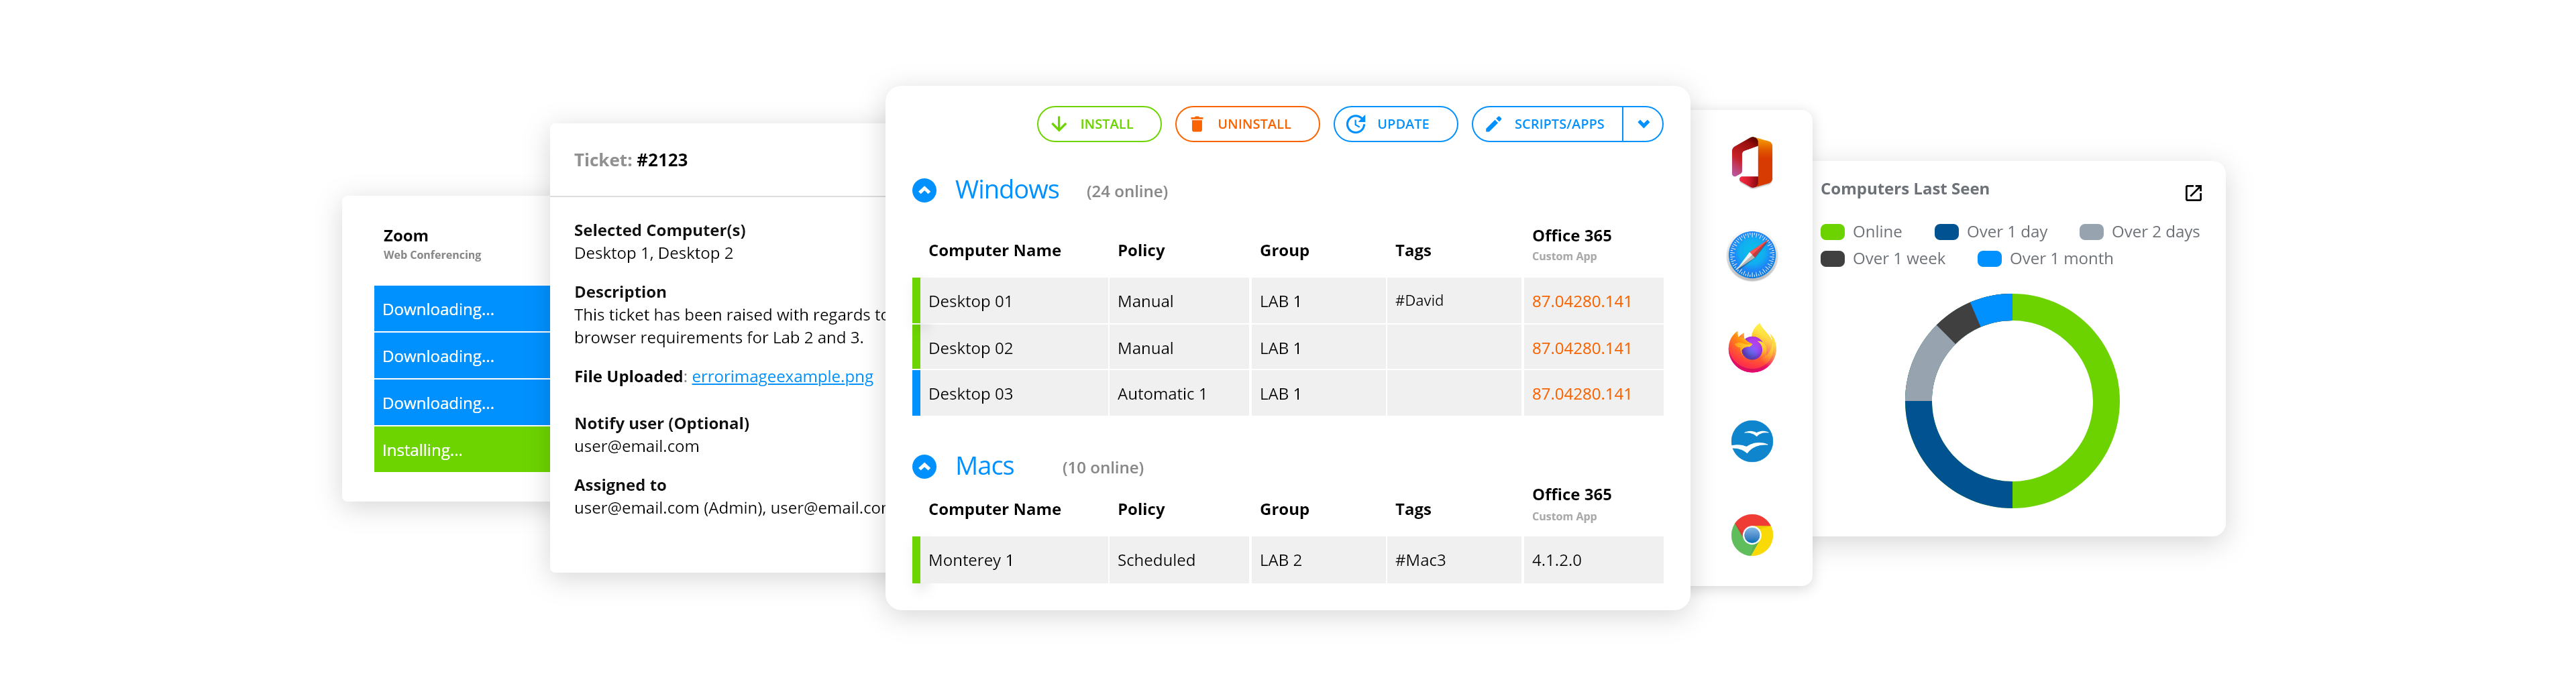
Task: Toggle the Over 1 day legend swatch
Action: tap(1946, 232)
